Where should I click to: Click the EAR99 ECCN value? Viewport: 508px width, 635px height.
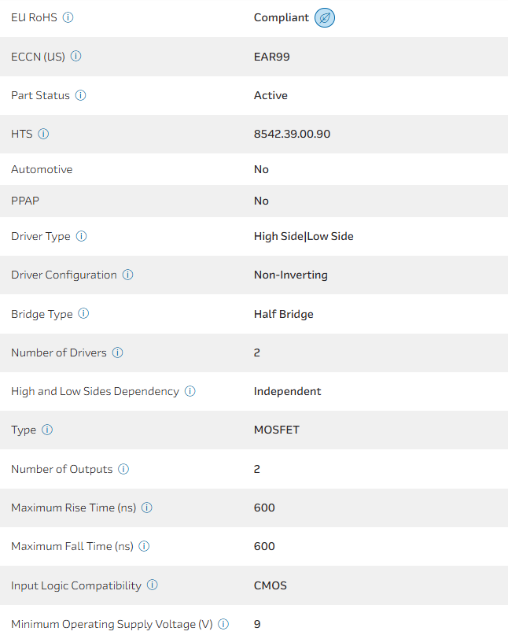pos(271,57)
